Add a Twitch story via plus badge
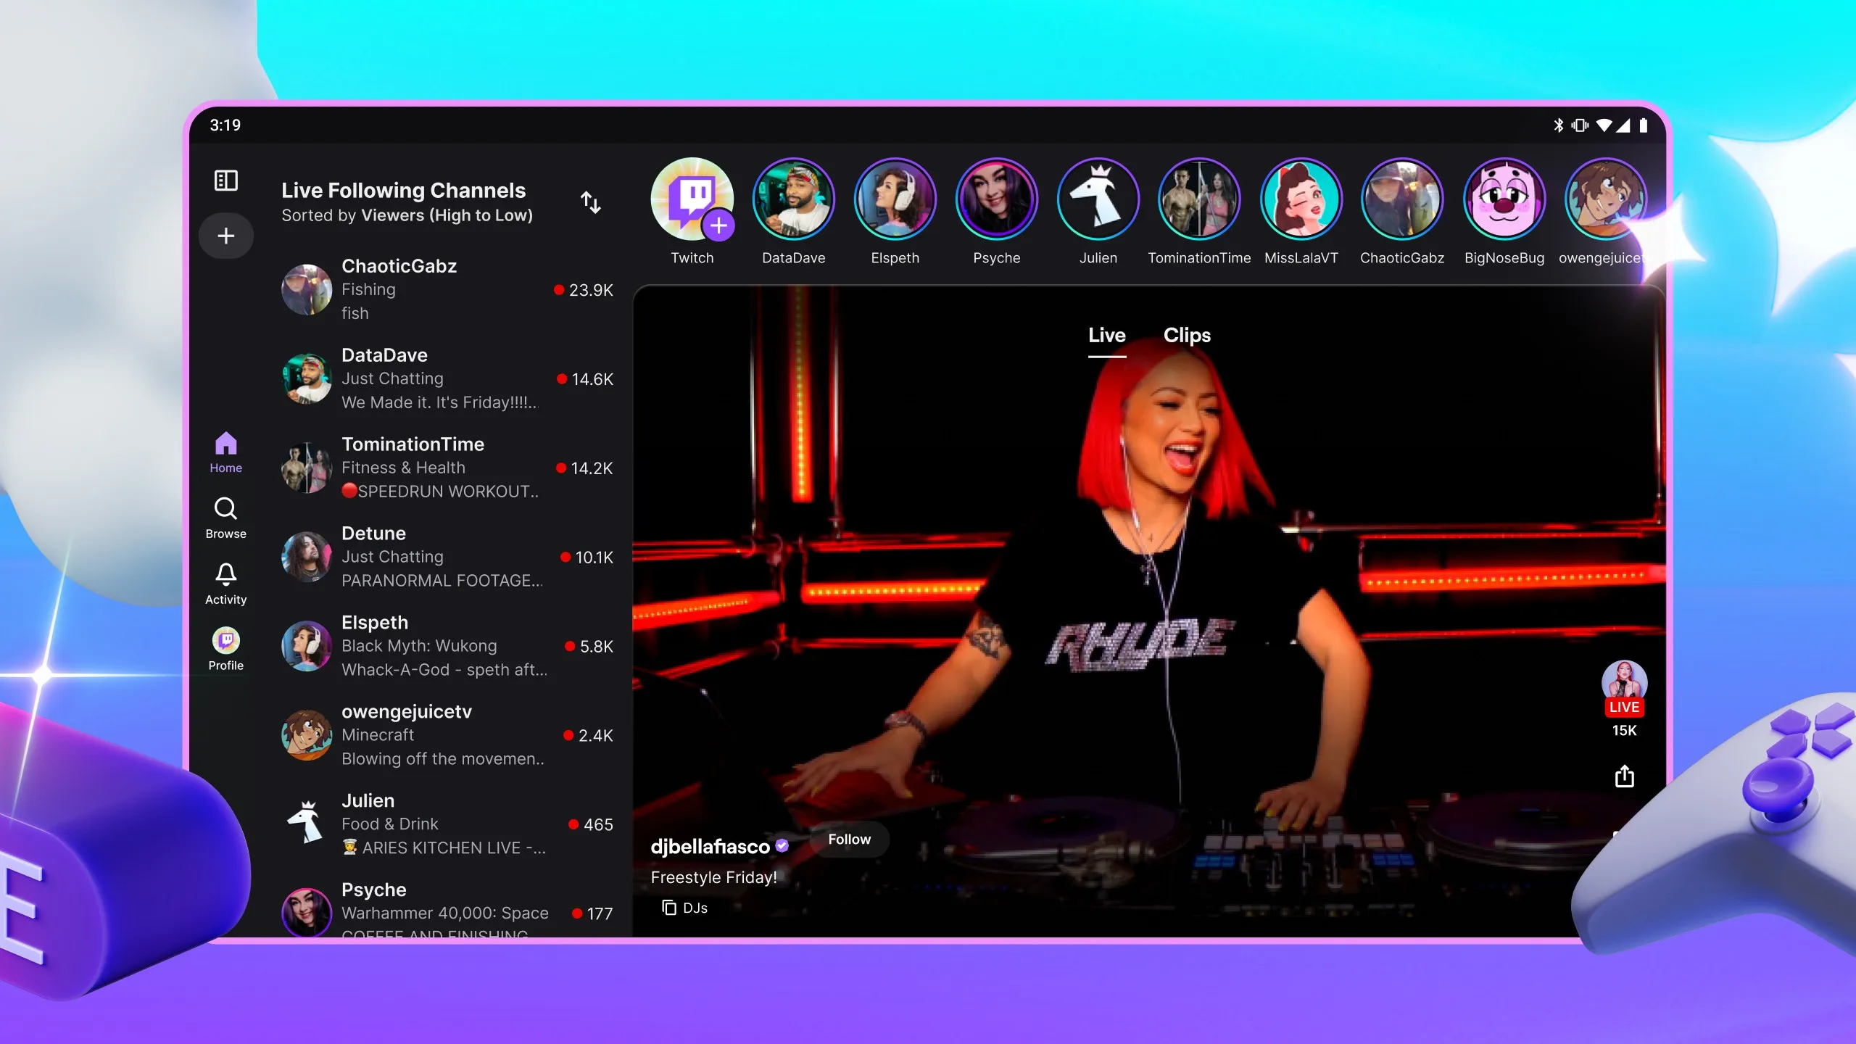This screenshot has height=1044, width=1856. [x=718, y=225]
